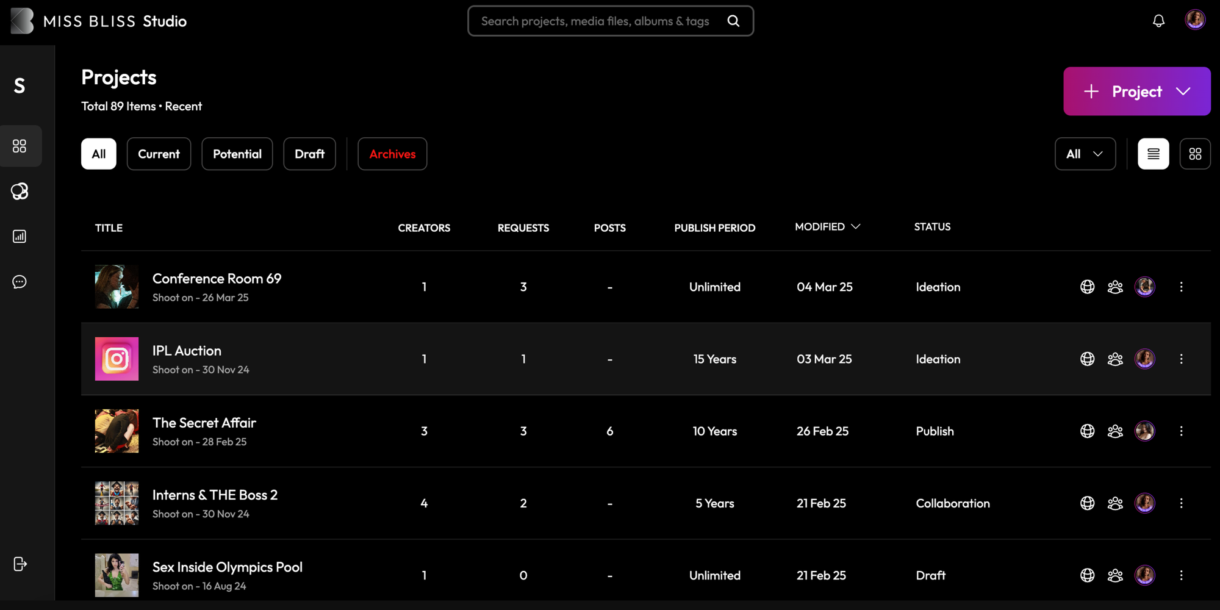Switch to the Archives tab
1220x610 pixels.
coord(392,154)
